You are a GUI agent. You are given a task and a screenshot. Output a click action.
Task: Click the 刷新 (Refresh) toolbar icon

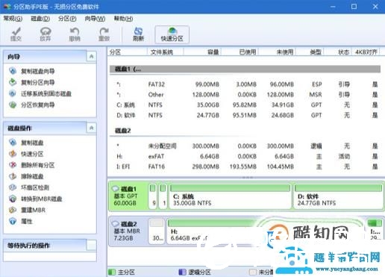point(138,34)
